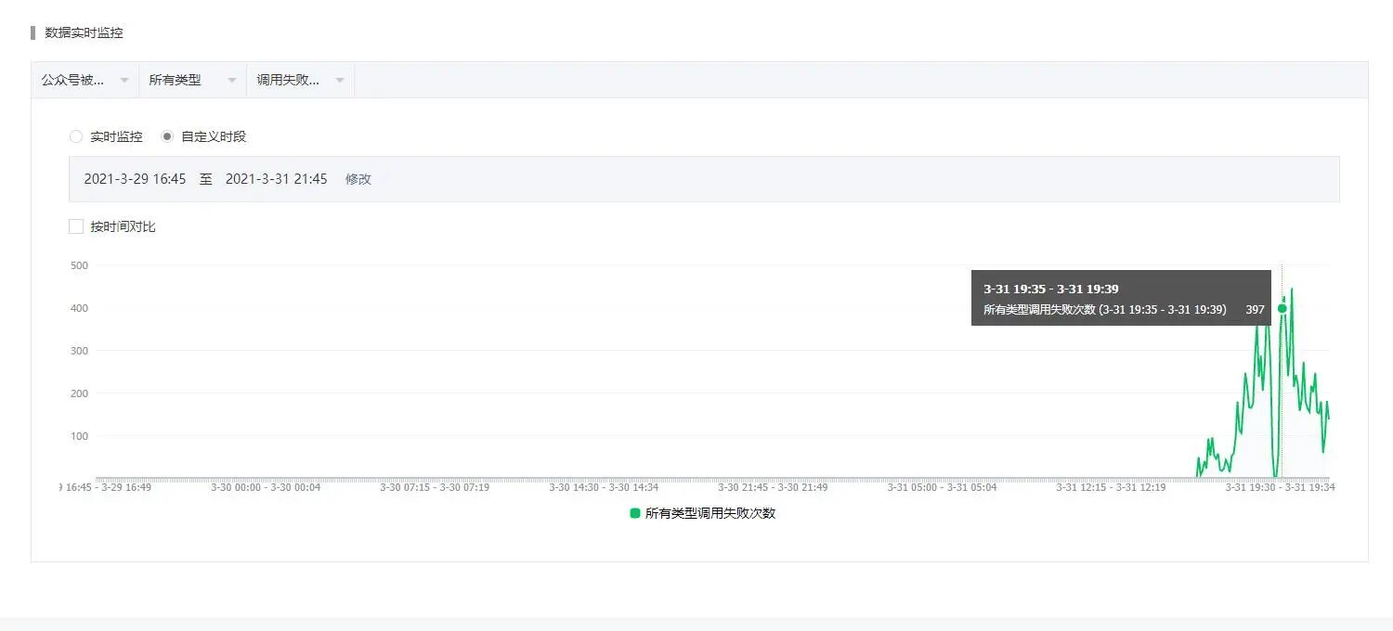This screenshot has width=1393, height=631.
Task: Enable the 按时间对比 checkbox
Action: click(76, 226)
